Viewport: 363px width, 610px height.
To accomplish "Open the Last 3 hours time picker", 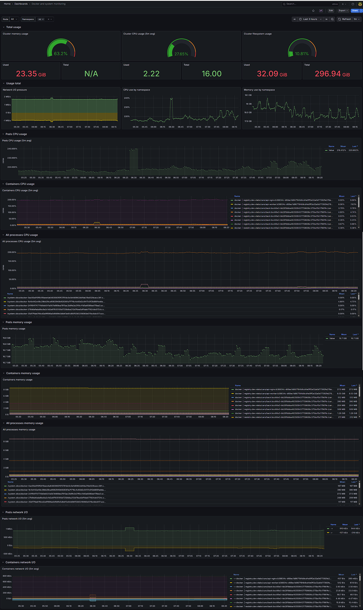I will pos(310,19).
